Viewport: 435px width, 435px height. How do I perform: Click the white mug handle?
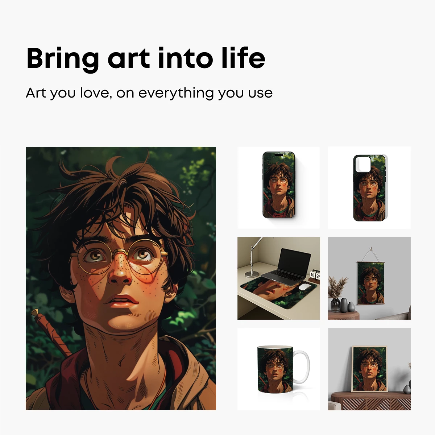pyautogui.click(x=302, y=367)
